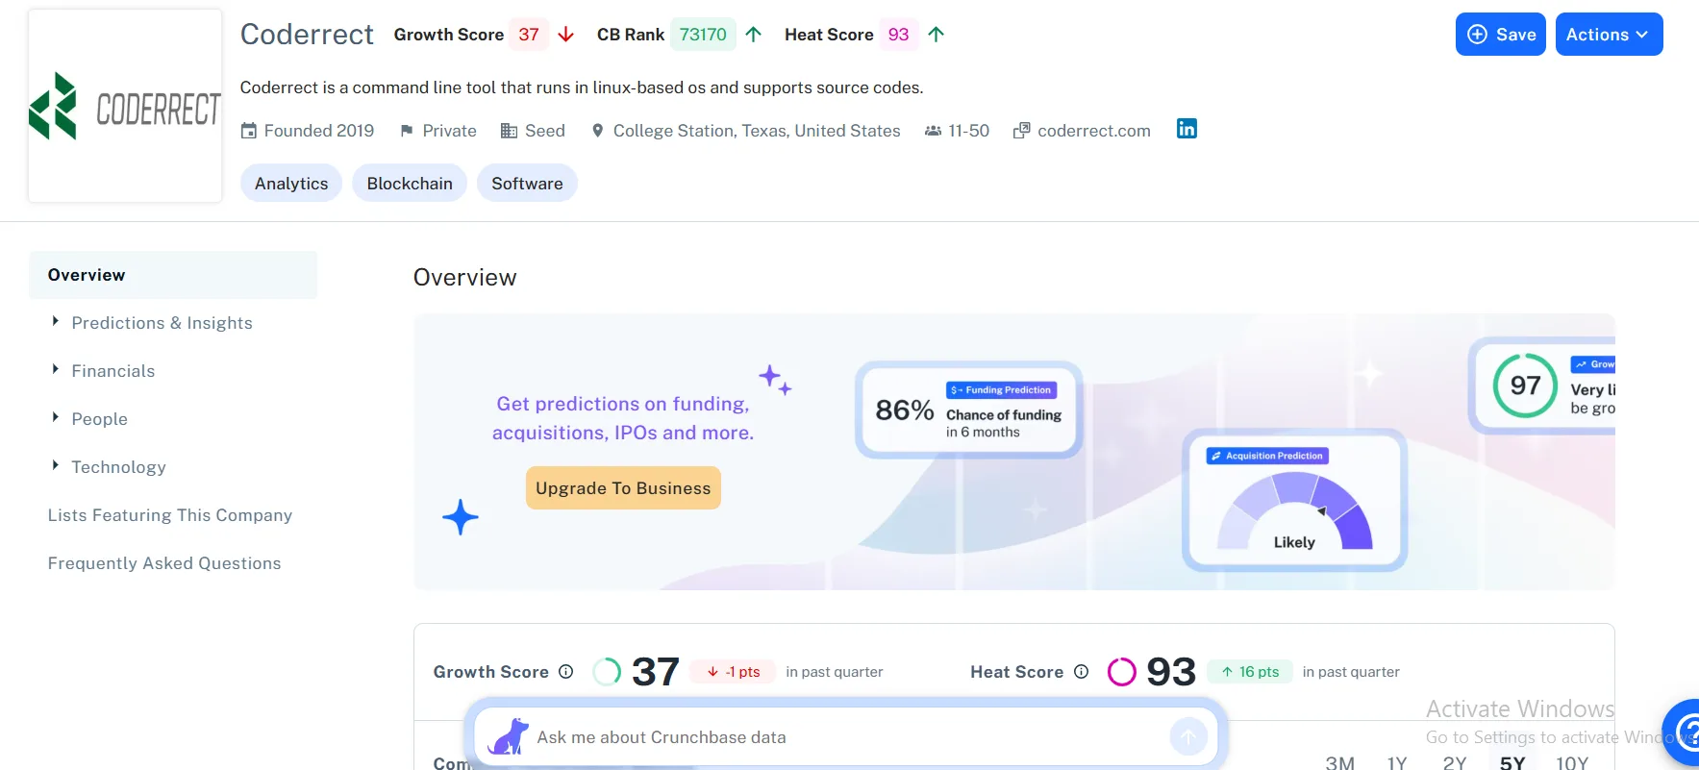Click the Private flag icon
The height and width of the screenshot is (770, 1699).
point(407,131)
